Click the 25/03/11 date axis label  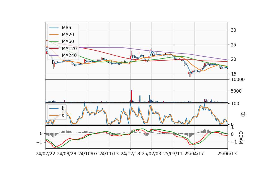173,154
